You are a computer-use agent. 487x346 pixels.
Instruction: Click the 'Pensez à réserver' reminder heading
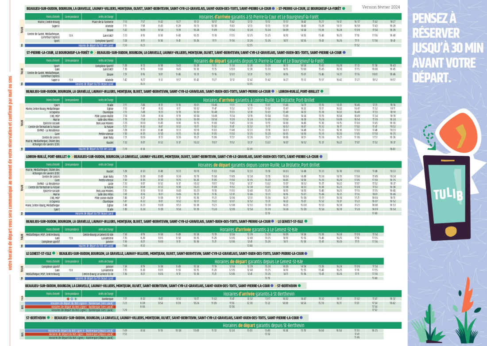(447, 47)
